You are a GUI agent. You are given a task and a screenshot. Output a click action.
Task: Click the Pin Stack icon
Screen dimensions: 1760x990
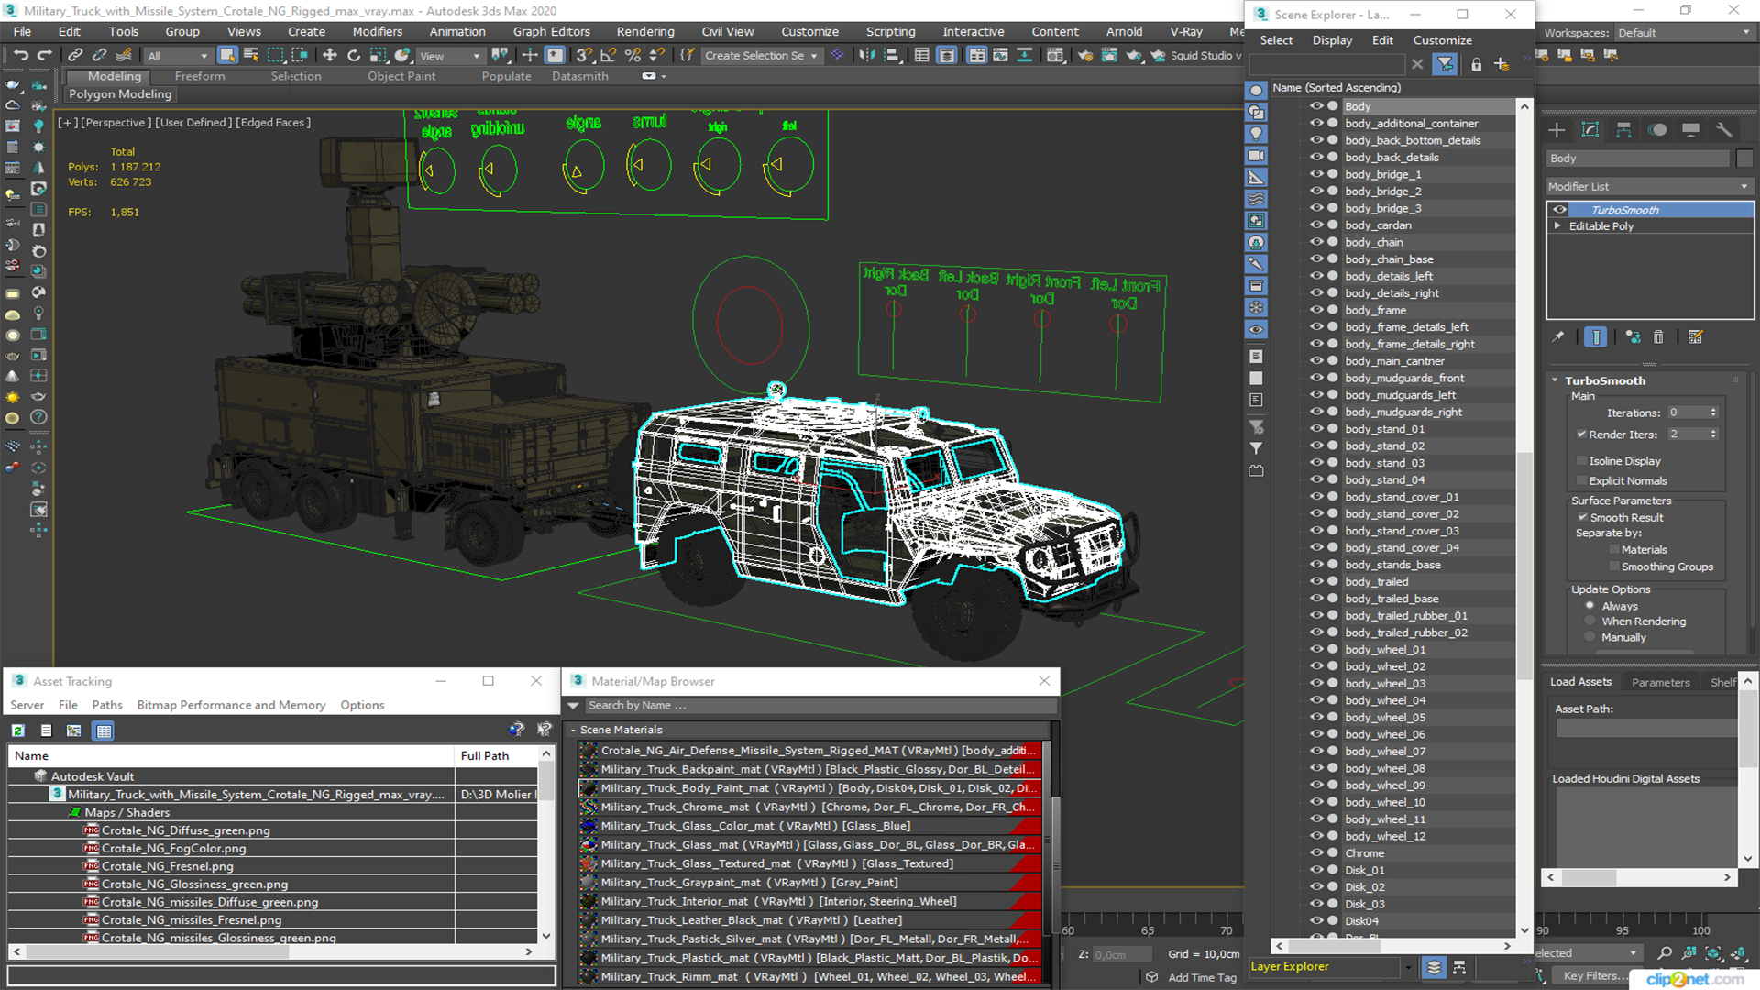pos(1558,337)
